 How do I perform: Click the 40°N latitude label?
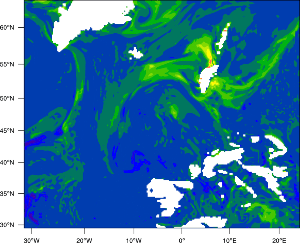[7, 162]
